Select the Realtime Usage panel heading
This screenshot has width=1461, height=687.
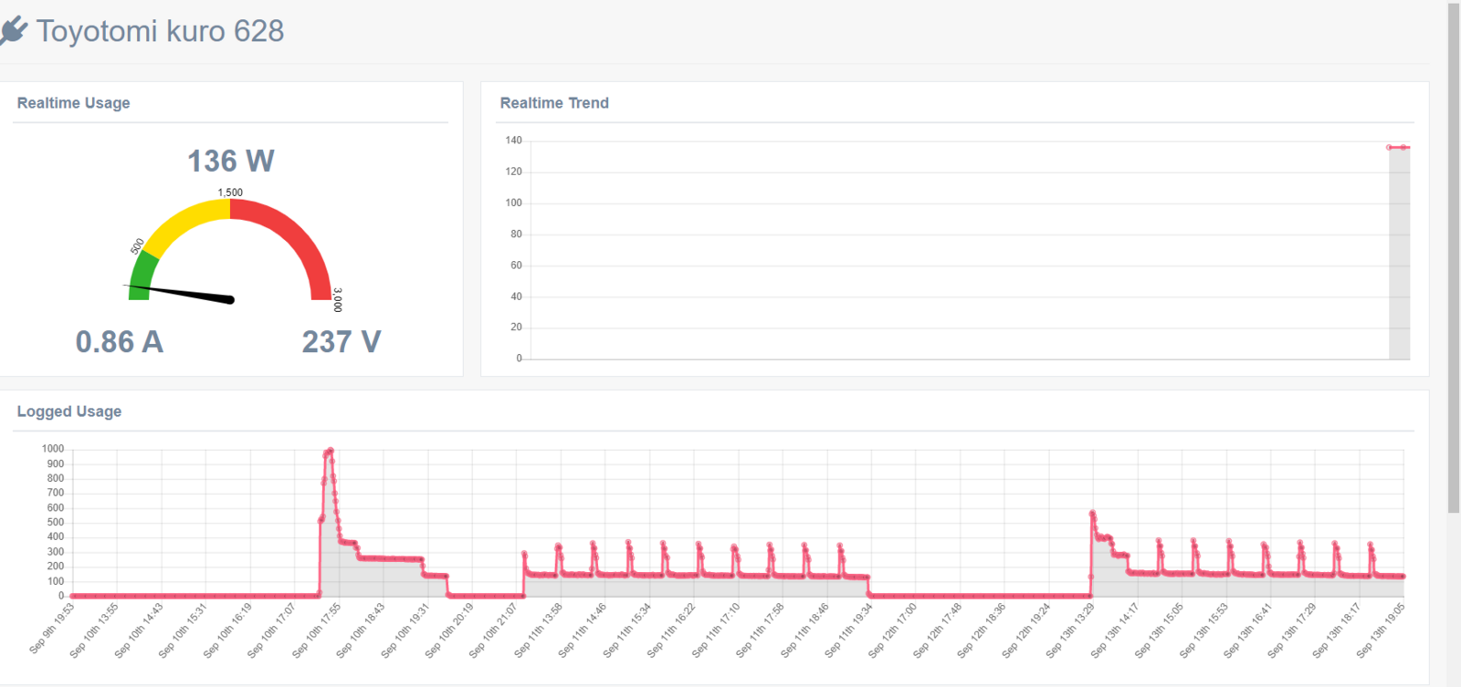[73, 103]
